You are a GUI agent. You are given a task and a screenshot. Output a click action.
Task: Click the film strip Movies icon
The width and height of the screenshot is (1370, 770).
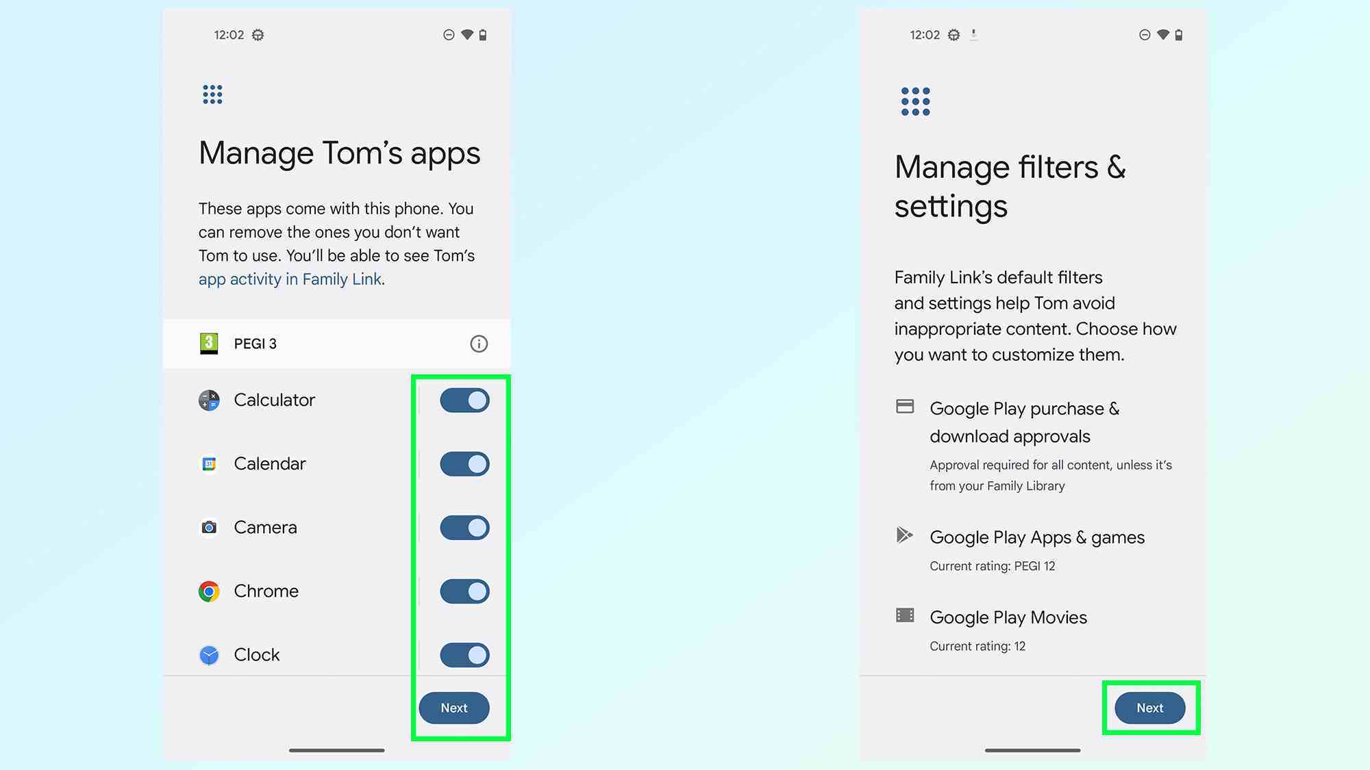(x=905, y=615)
